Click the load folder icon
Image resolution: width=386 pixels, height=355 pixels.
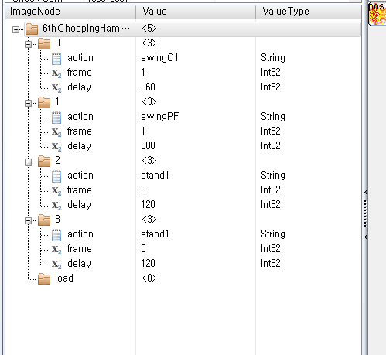[44, 278]
